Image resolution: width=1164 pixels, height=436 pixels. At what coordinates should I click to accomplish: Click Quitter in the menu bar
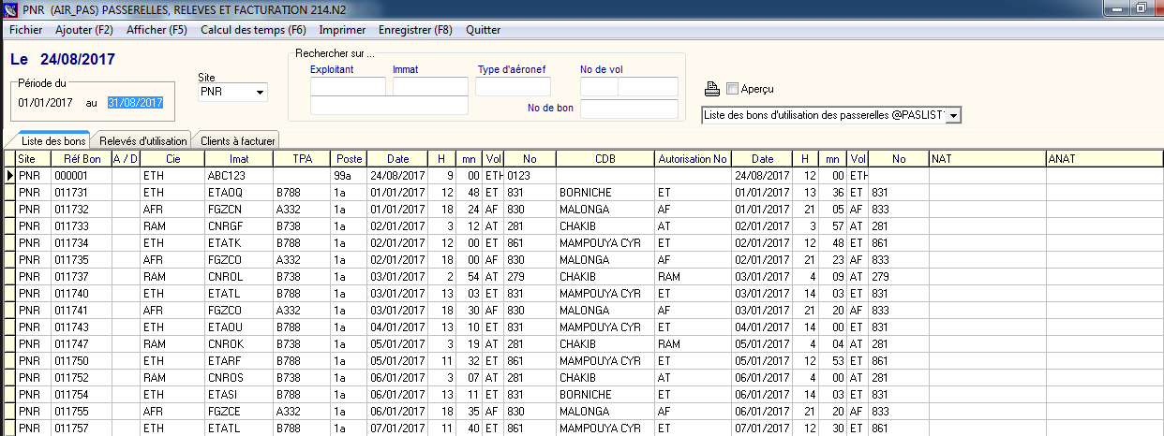pos(483,30)
